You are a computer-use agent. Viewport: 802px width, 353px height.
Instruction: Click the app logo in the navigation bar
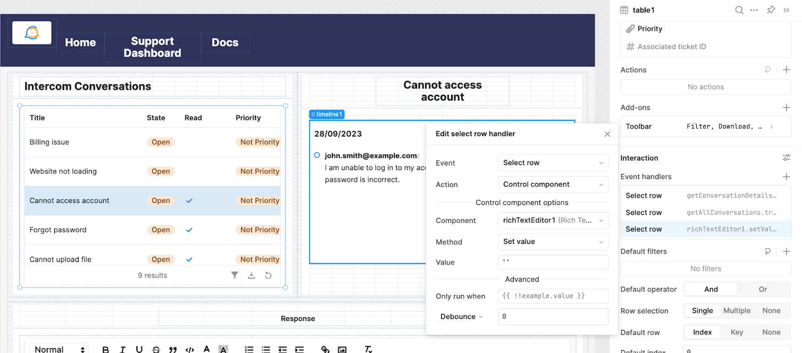(32, 33)
